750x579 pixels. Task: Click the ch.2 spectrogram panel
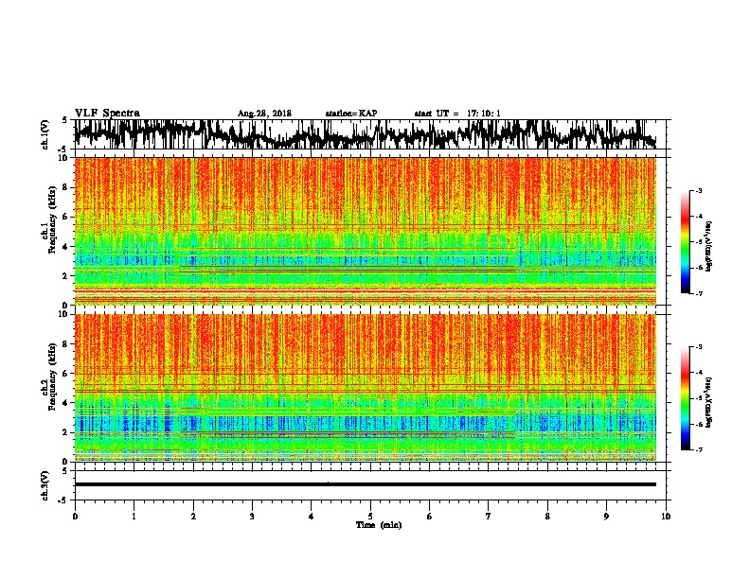[x=365, y=388]
